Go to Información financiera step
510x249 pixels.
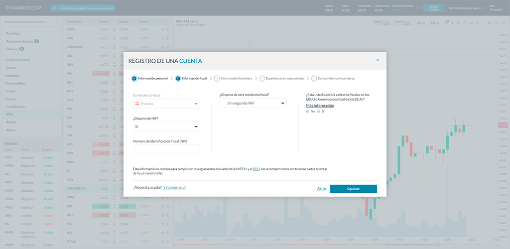point(234,78)
